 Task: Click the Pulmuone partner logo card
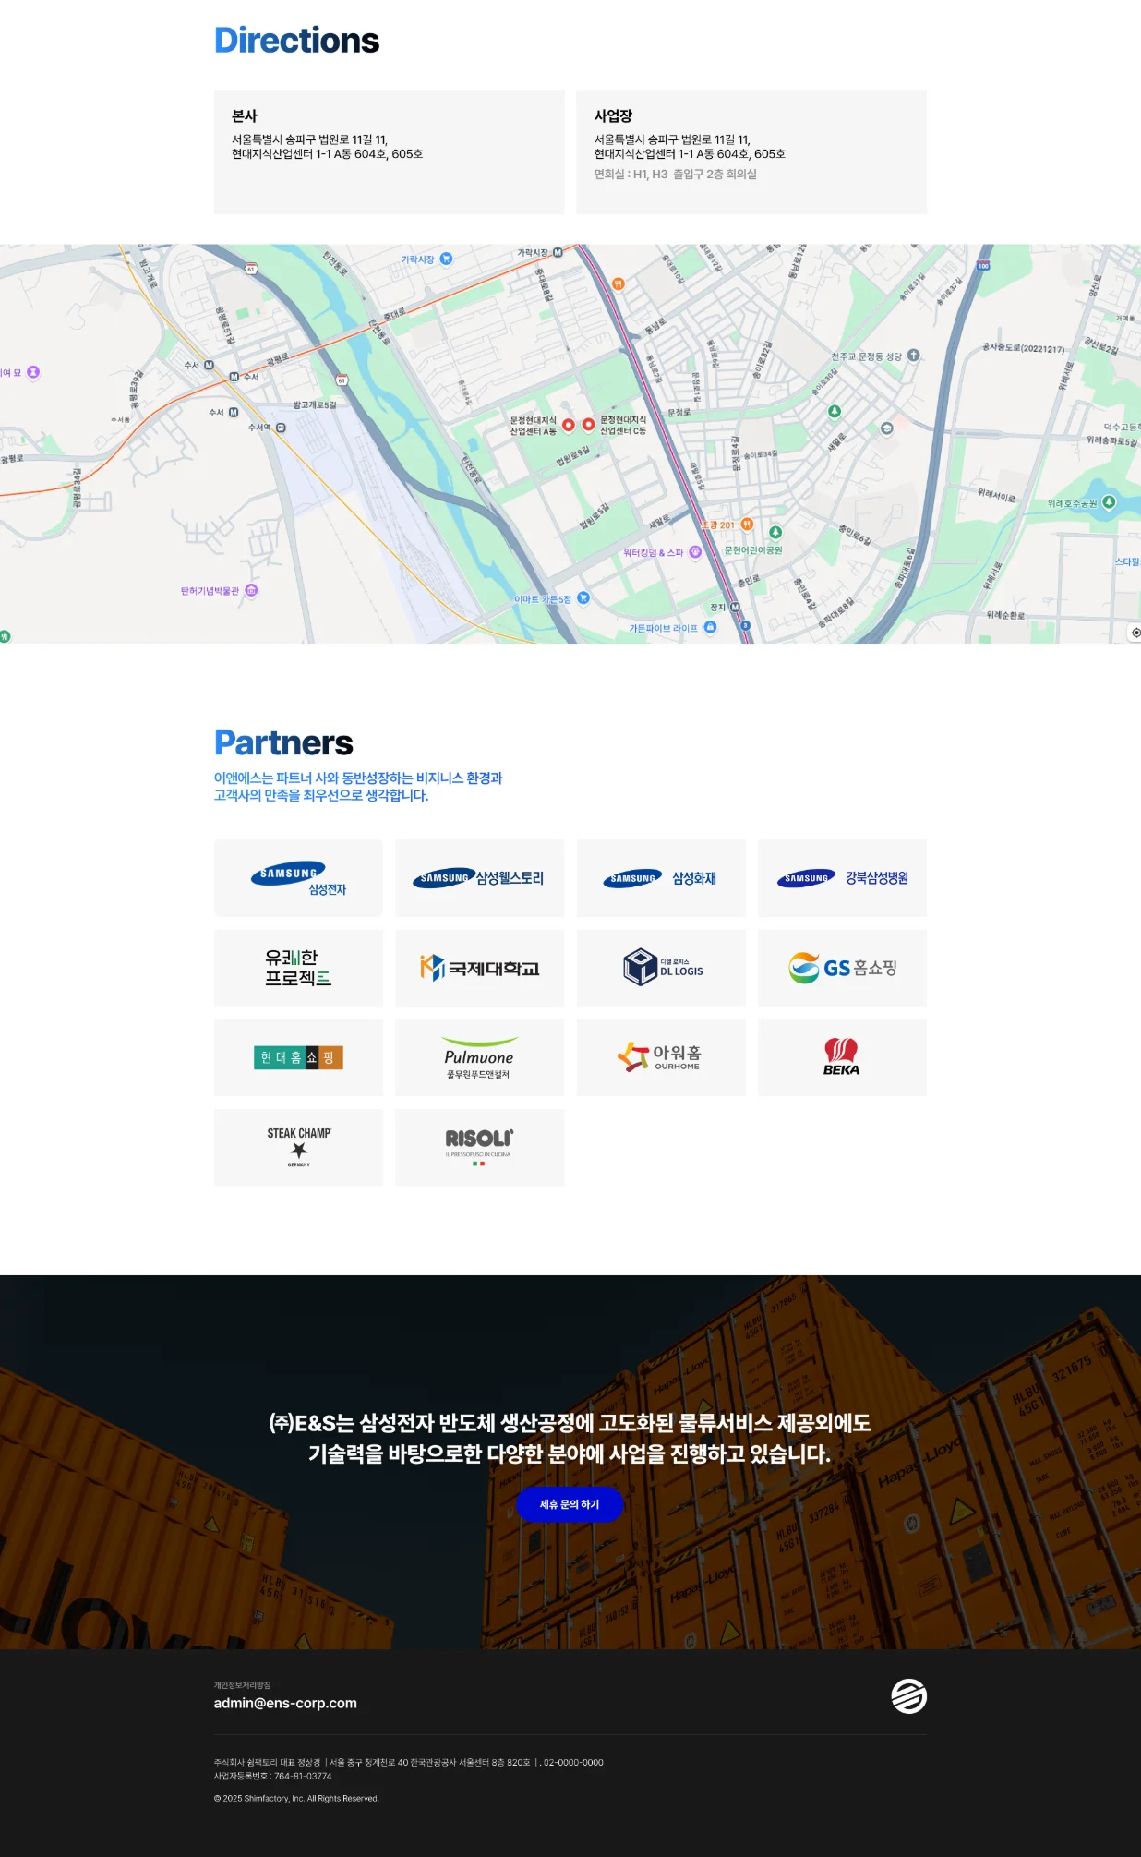click(479, 1057)
